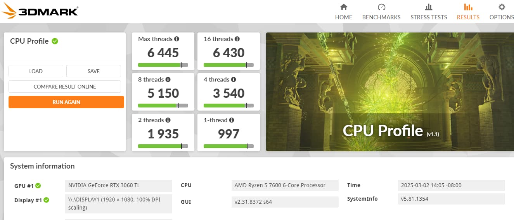Image resolution: width=514 pixels, height=220 pixels.
Task: Open Options gear icon
Action: [x=502, y=7]
